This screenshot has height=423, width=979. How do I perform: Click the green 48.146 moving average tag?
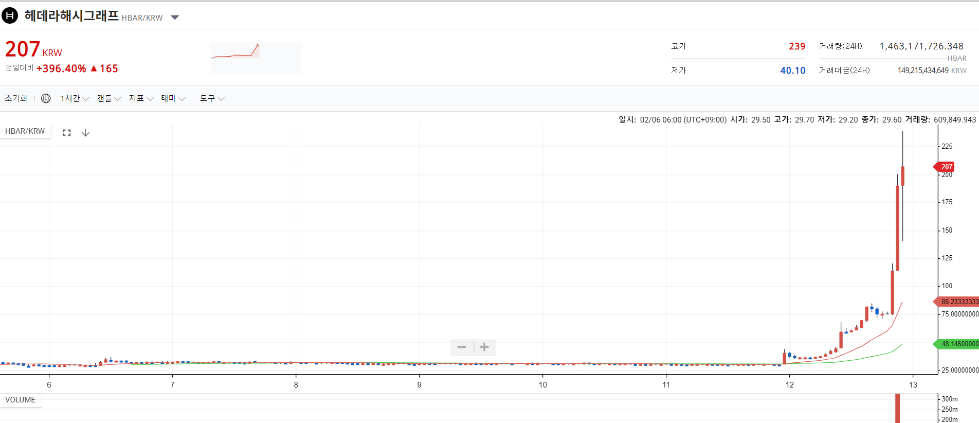(957, 344)
